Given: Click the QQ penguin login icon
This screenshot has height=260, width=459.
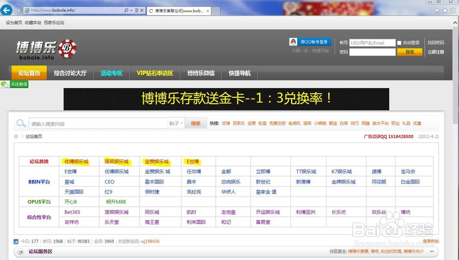Looking at the screenshot, I should (x=293, y=42).
